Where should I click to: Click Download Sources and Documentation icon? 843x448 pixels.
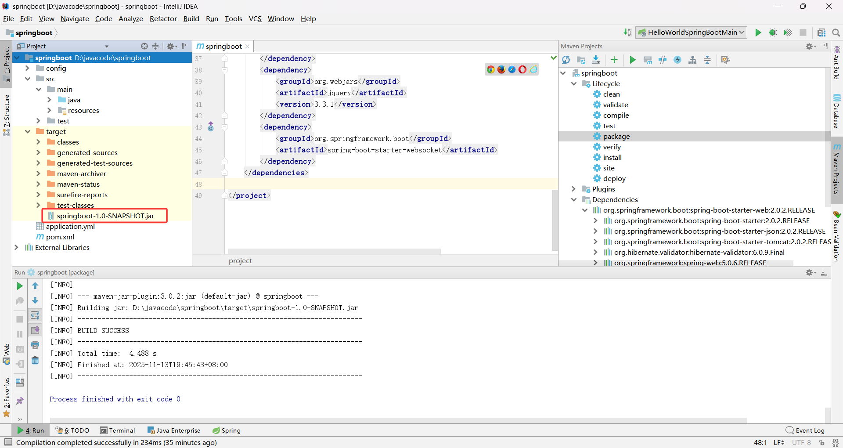tap(596, 60)
